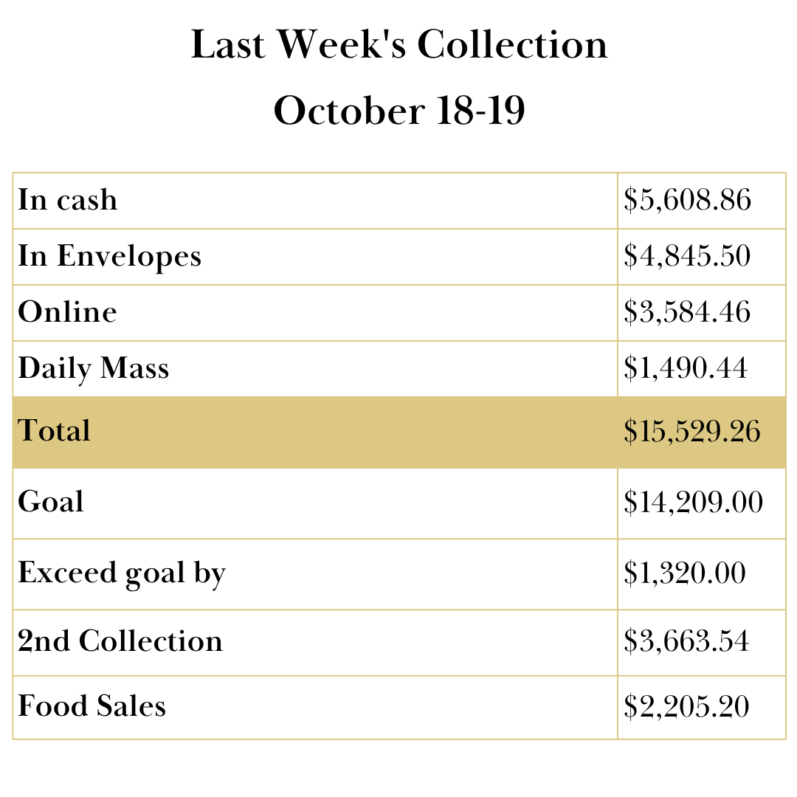
Task: Select the "Daily Mass" row label
Action: coord(94,368)
